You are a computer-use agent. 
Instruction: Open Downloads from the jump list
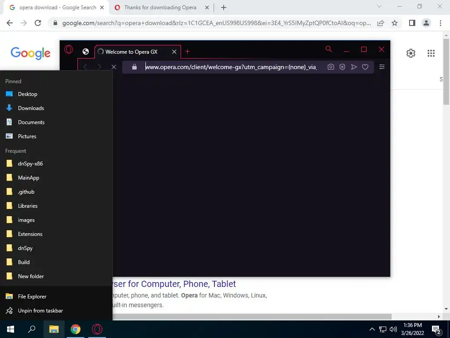point(56,108)
